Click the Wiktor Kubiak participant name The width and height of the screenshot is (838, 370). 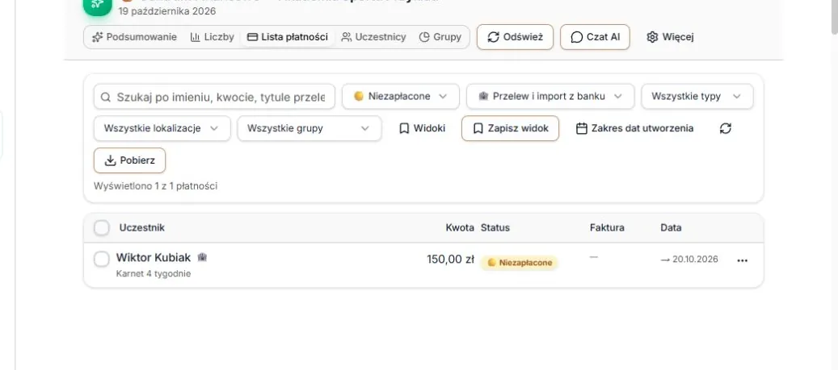tap(154, 258)
